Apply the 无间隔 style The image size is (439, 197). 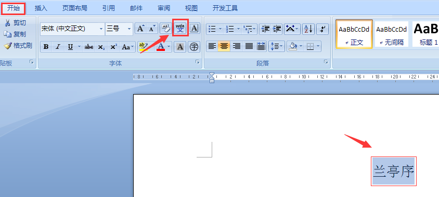391,34
